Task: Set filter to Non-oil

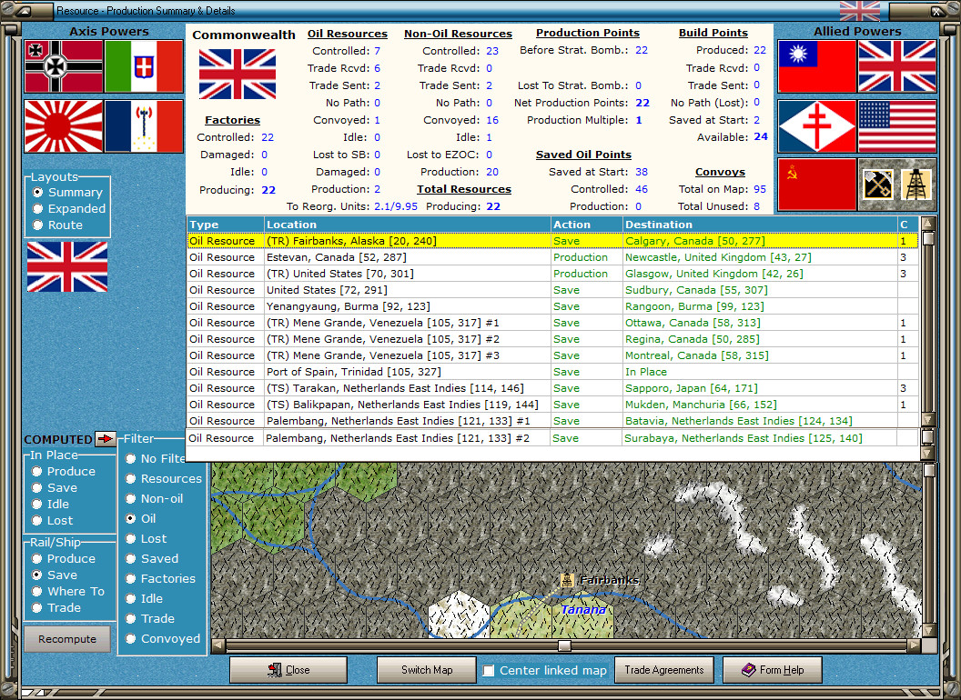Action: tap(130, 498)
